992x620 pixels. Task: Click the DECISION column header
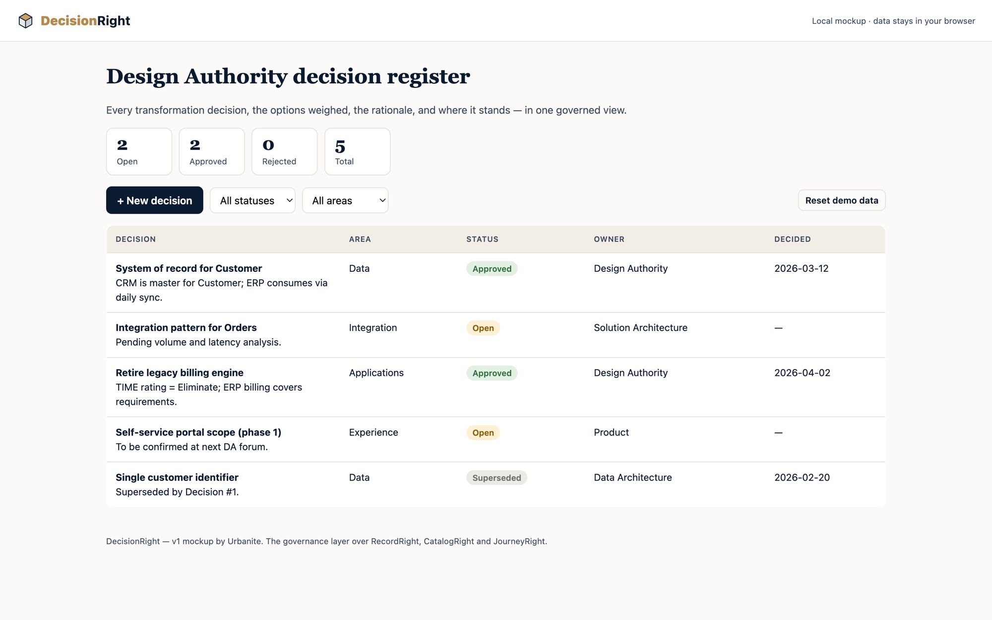136,239
